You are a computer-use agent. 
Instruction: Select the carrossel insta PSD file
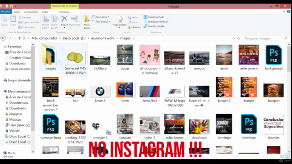tap(51, 127)
